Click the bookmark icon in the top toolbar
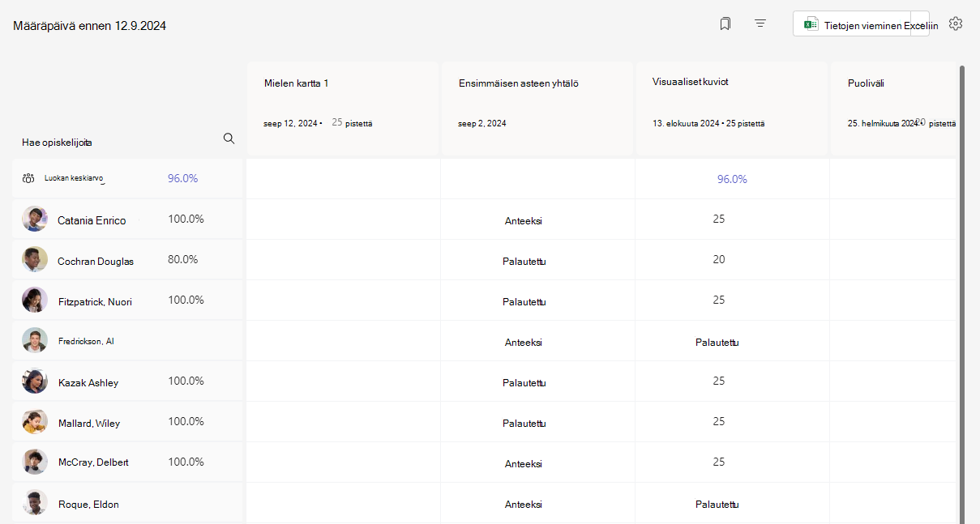Viewport: 980px width, 524px height. pos(725,24)
